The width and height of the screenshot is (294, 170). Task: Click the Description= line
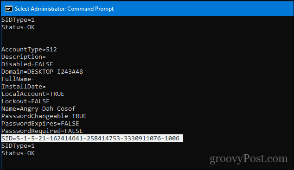click(x=24, y=57)
